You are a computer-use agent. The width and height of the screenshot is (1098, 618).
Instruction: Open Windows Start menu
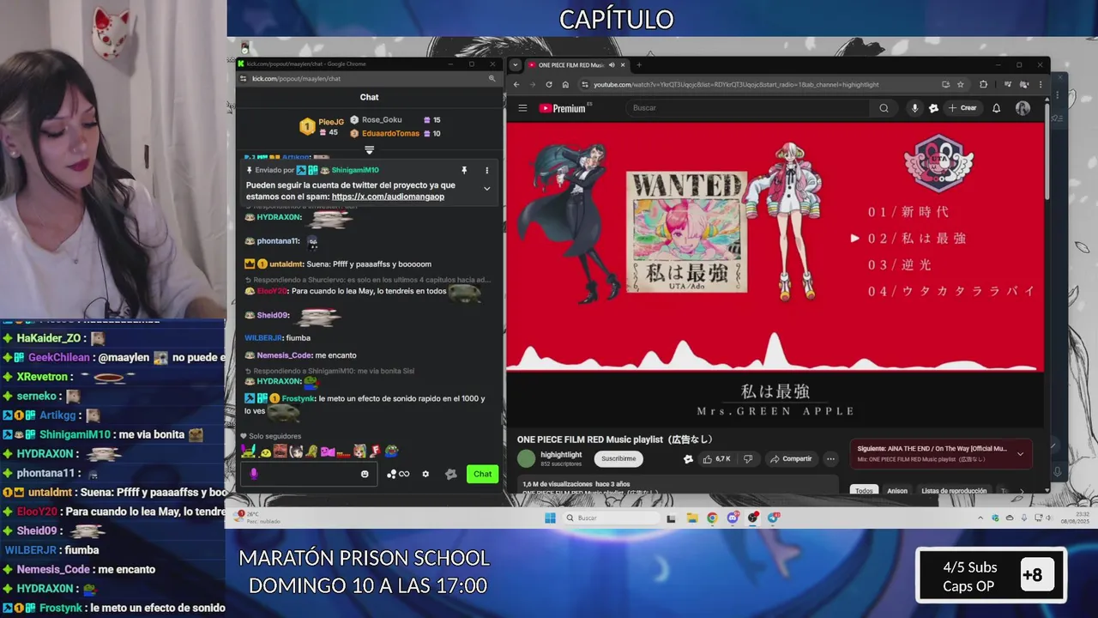tap(550, 518)
